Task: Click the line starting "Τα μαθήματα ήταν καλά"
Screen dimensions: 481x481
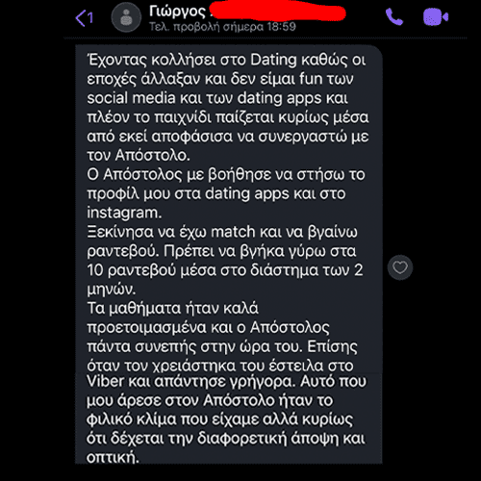Action: pyautogui.click(x=172, y=309)
